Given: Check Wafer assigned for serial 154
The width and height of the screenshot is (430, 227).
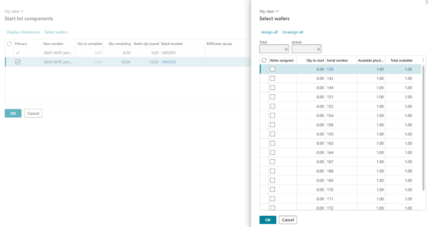Looking at the screenshot, I should click(273, 116).
